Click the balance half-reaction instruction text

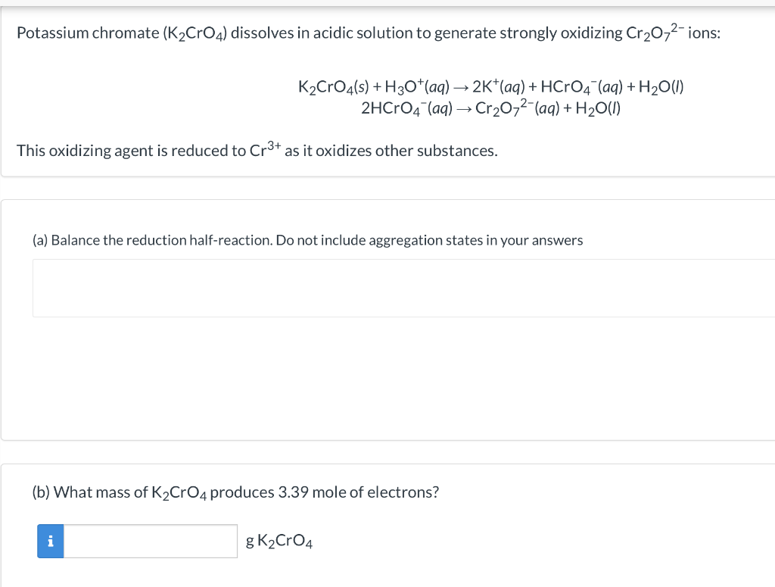point(307,240)
